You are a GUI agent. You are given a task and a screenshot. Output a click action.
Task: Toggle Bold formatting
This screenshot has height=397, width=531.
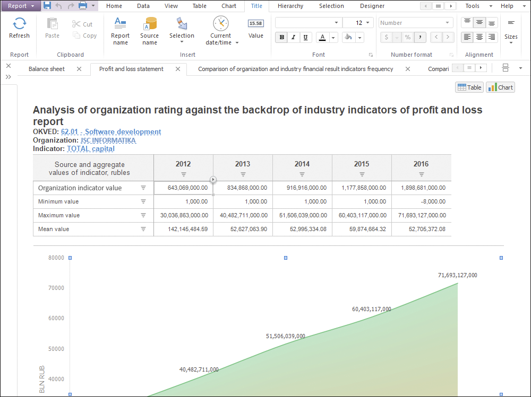(281, 38)
